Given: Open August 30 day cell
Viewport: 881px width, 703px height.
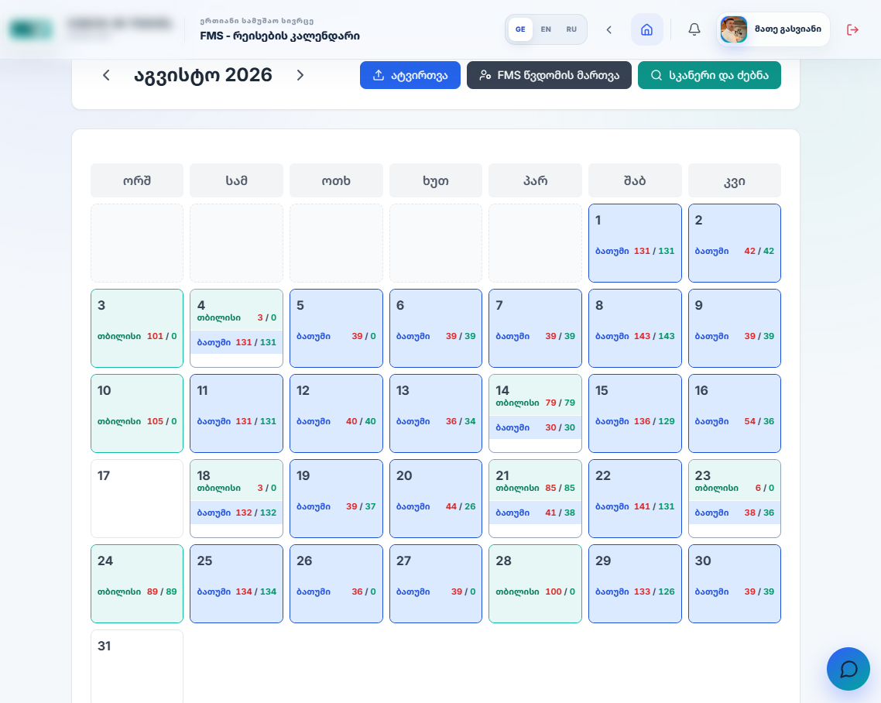Looking at the screenshot, I should tap(735, 584).
